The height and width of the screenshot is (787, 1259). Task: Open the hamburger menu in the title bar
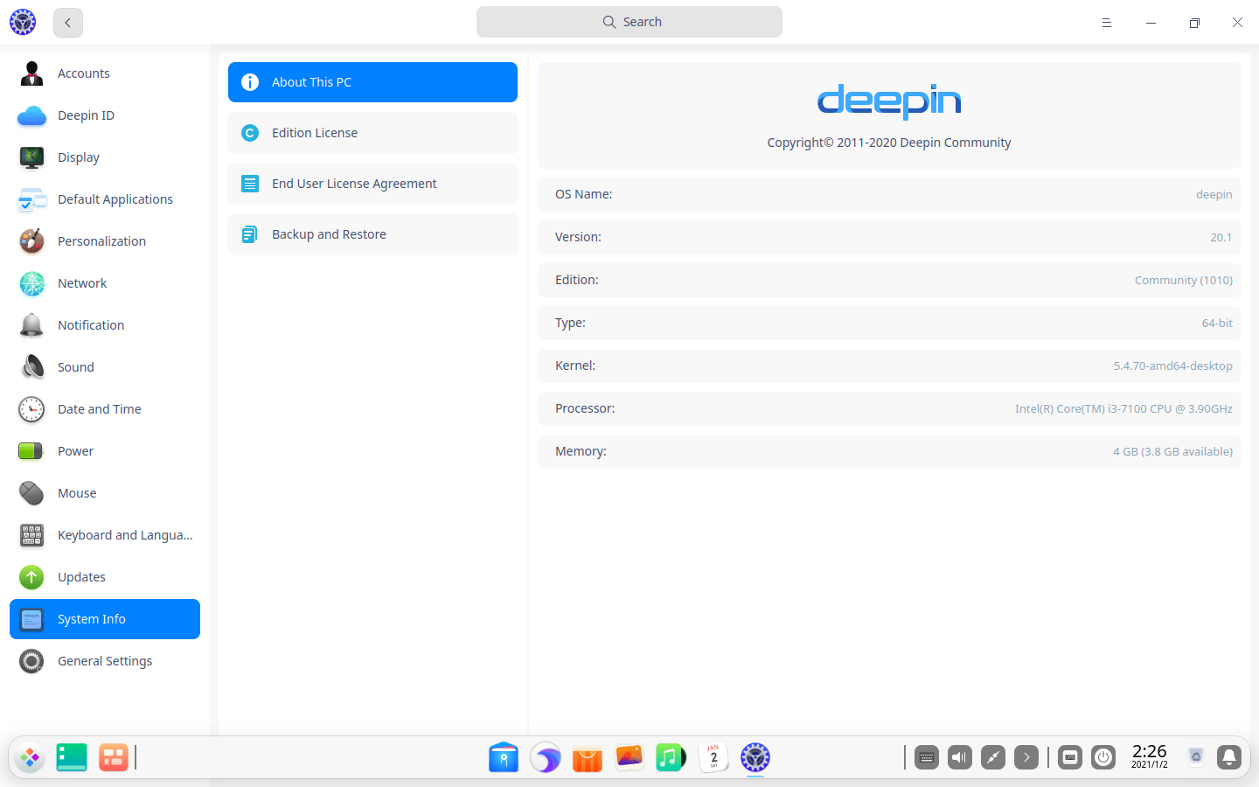[1107, 22]
